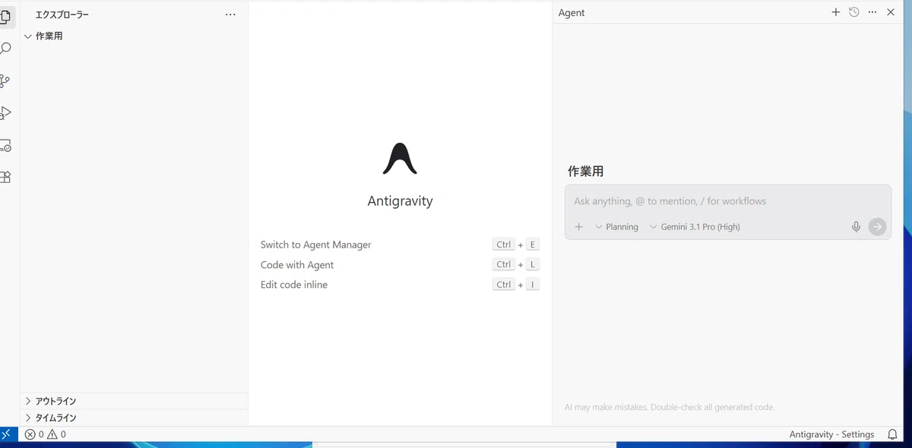912x448 pixels.
Task: Expand the タイムライン section
Action: point(134,418)
